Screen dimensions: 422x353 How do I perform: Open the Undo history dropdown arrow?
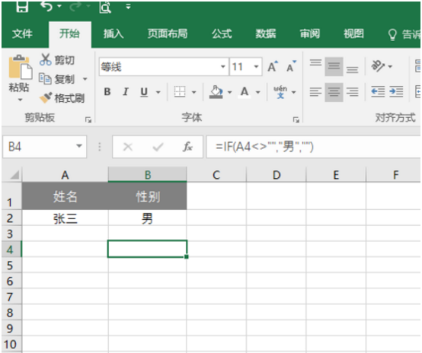point(59,6)
